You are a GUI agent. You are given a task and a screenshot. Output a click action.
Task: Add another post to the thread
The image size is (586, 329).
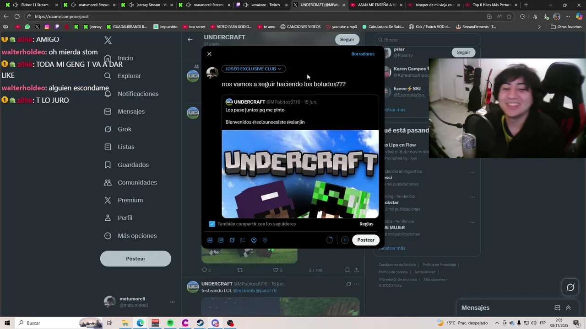(345, 240)
